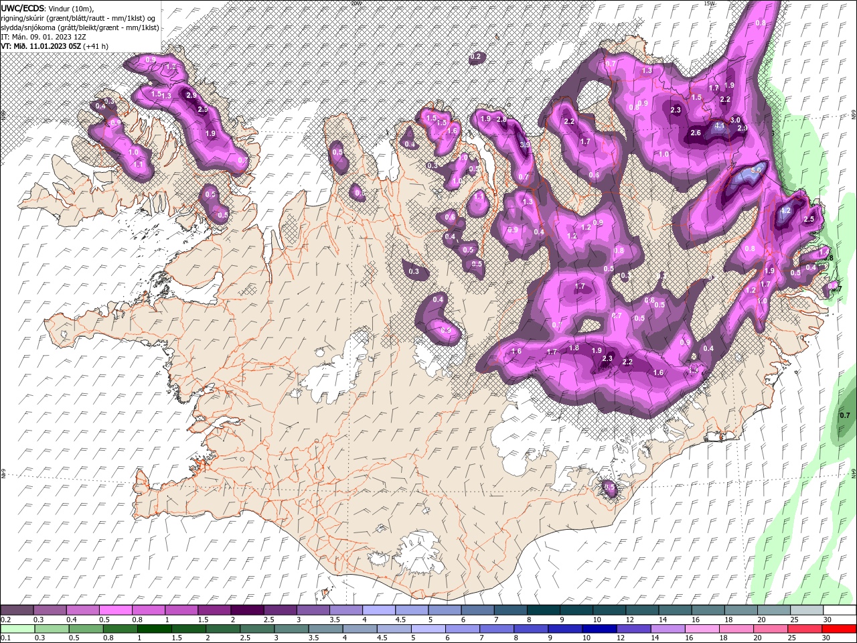Click the bright pink swatch after 0.5 in snow legend

point(115,610)
